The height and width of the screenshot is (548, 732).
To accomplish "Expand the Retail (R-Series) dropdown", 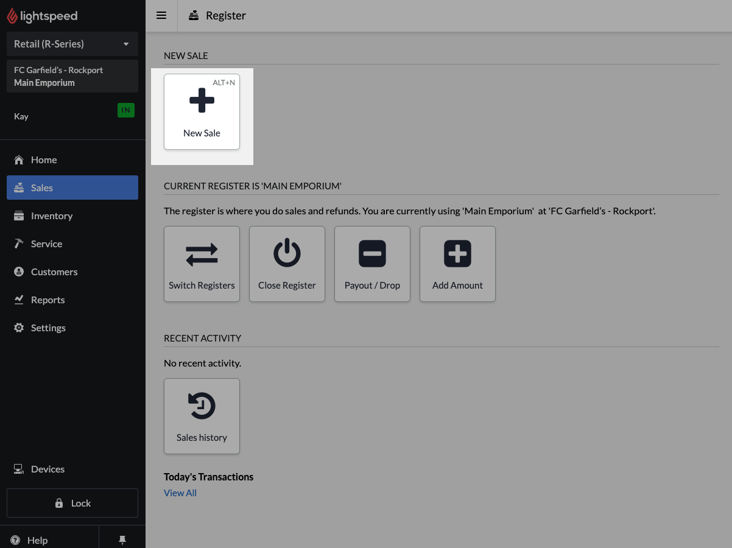I will (72, 44).
